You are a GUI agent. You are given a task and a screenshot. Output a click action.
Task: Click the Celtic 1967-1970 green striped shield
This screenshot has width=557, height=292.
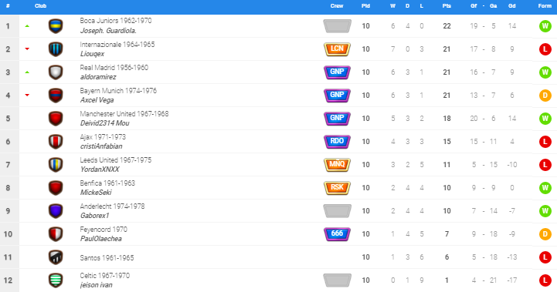point(56,280)
